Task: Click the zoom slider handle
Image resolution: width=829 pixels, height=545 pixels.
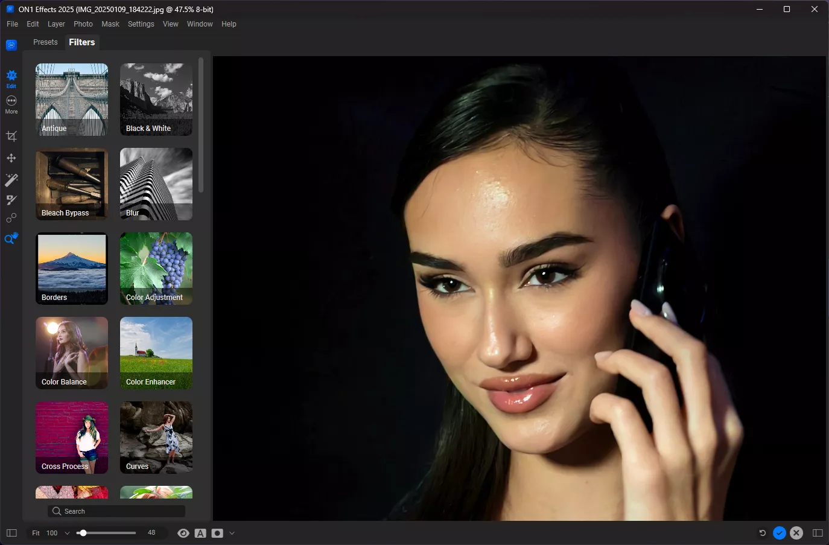Action: point(83,533)
